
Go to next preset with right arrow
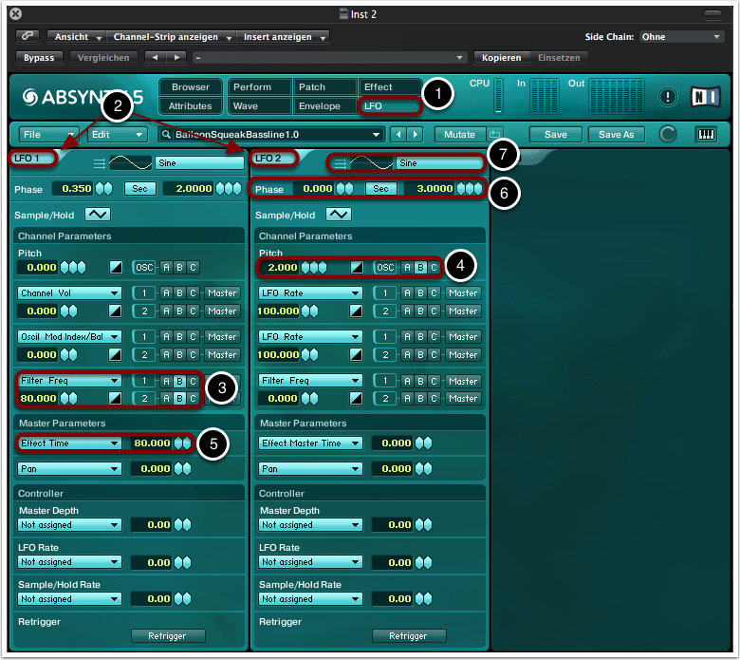[x=415, y=135]
